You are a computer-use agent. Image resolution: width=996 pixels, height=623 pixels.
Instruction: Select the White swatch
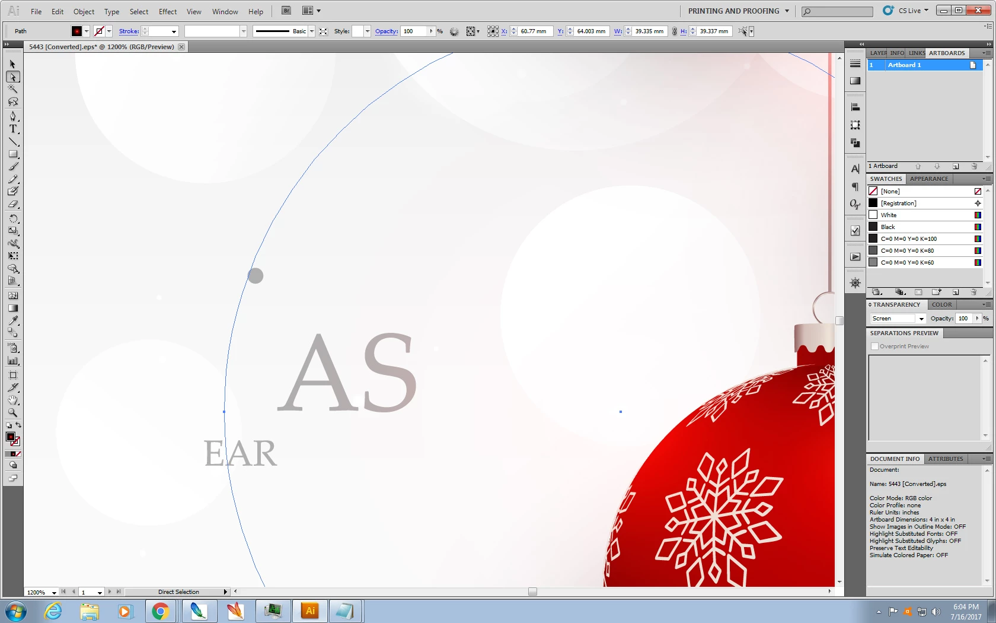pyautogui.click(x=925, y=215)
